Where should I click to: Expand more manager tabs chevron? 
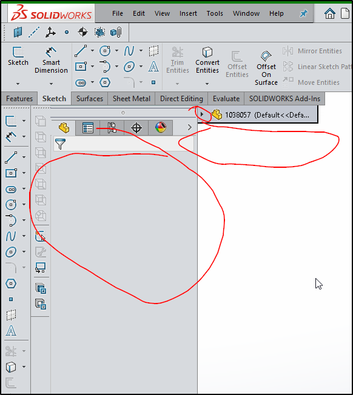pyautogui.click(x=190, y=127)
